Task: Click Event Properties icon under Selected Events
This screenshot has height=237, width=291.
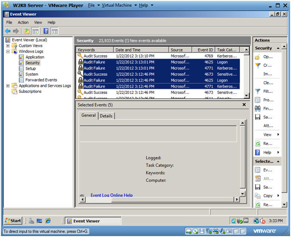Action: [x=258, y=170]
